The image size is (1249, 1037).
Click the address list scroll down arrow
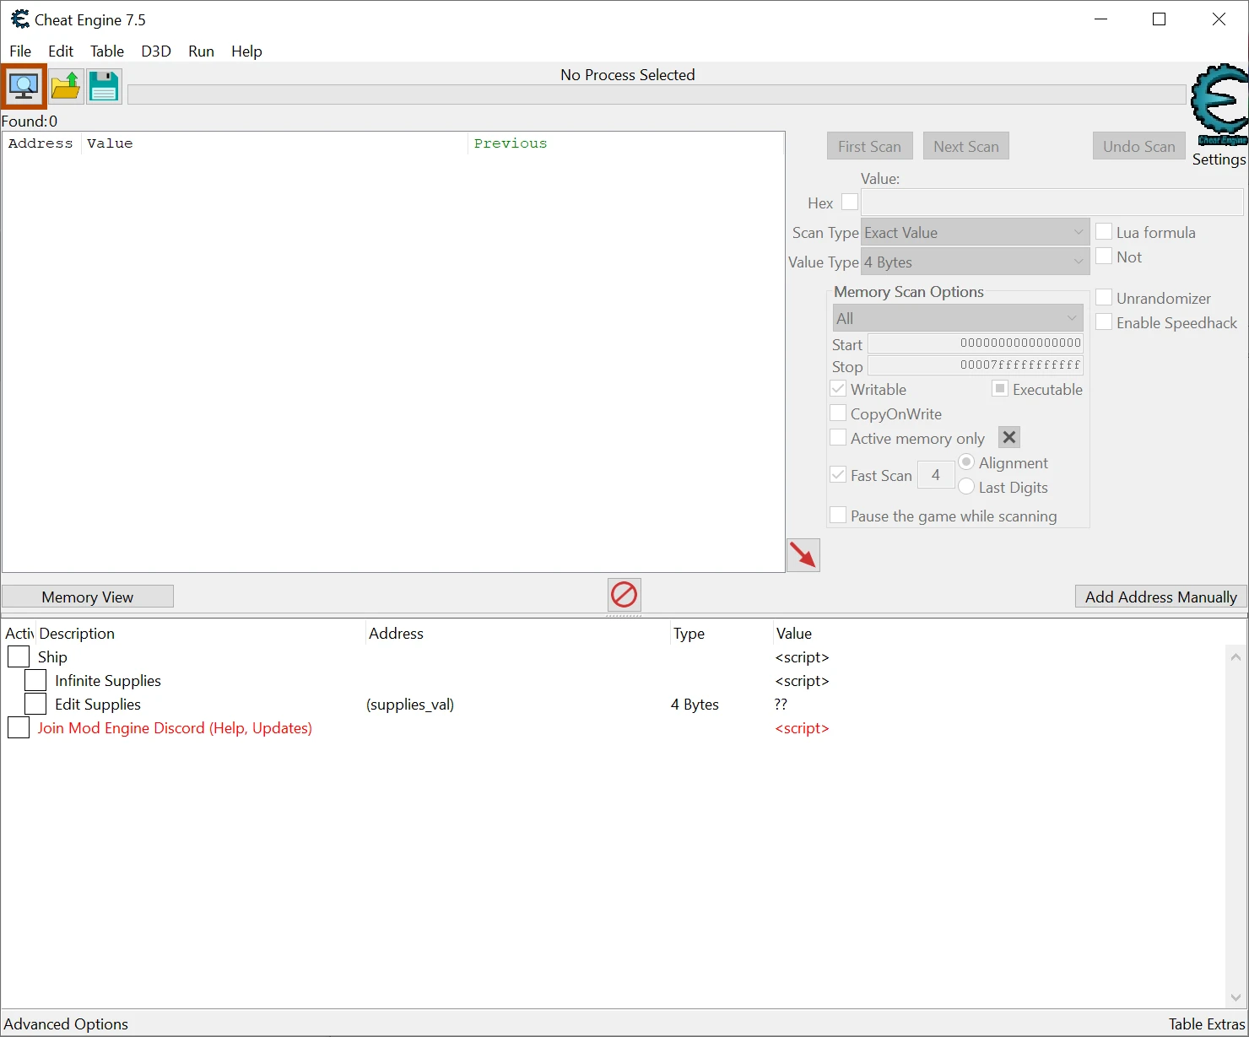click(1235, 997)
